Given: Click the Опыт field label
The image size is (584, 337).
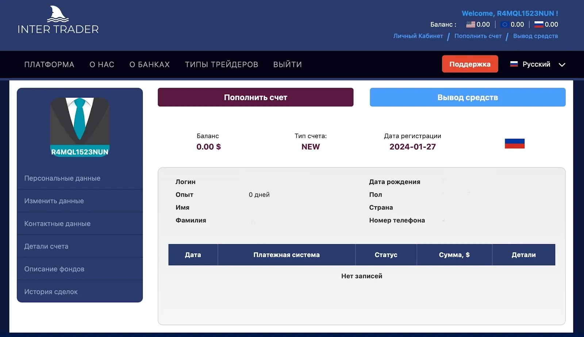Looking at the screenshot, I should click(184, 195).
